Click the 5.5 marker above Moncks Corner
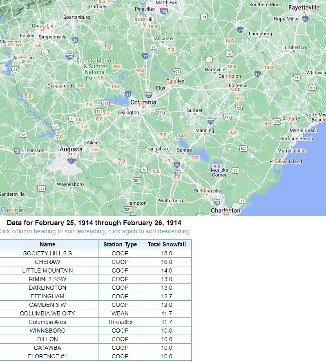326x362 pixels. tap(217, 166)
